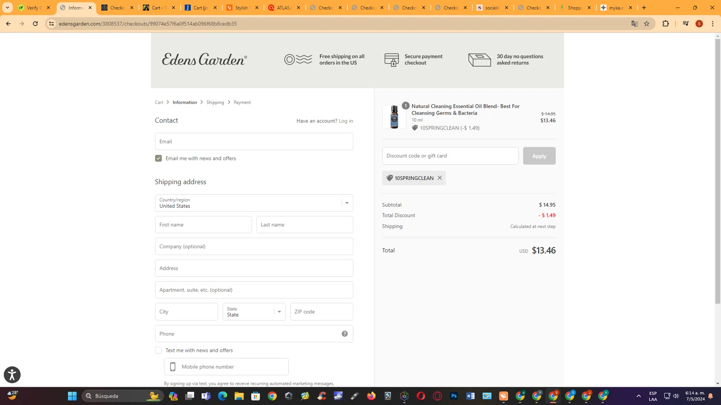Open Firefox from the taskbar

(372, 396)
